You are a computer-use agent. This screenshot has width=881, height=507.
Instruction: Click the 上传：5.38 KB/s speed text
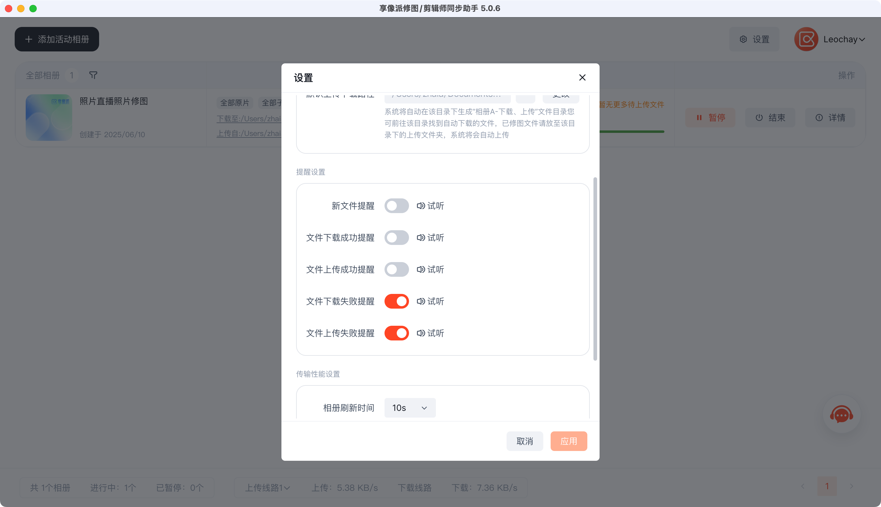click(345, 487)
